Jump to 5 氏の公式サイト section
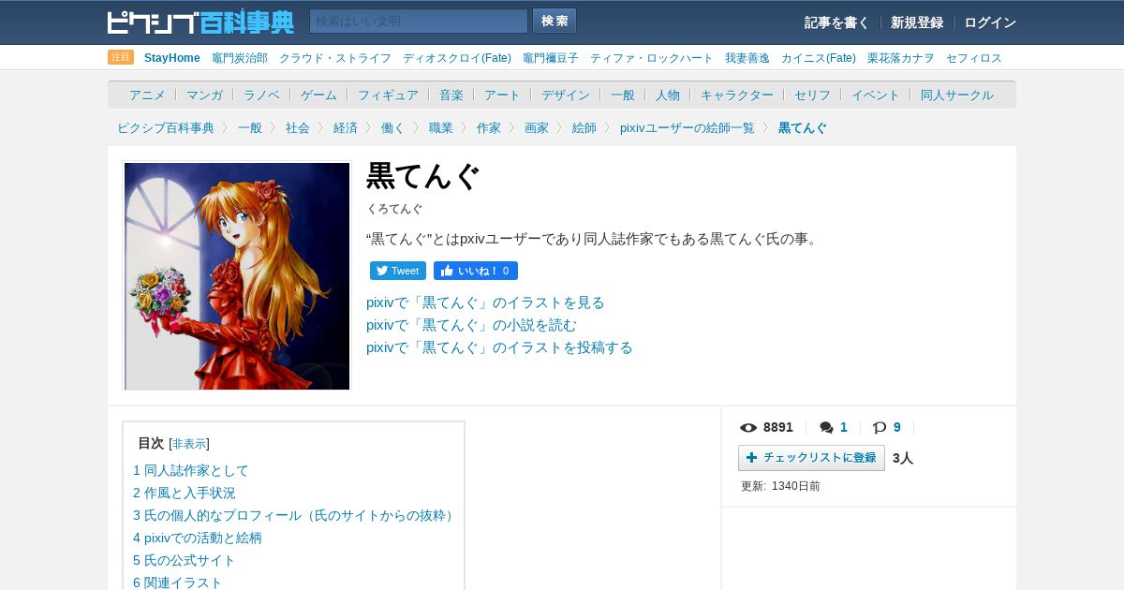This screenshot has width=1124, height=590. pyautogui.click(x=185, y=560)
